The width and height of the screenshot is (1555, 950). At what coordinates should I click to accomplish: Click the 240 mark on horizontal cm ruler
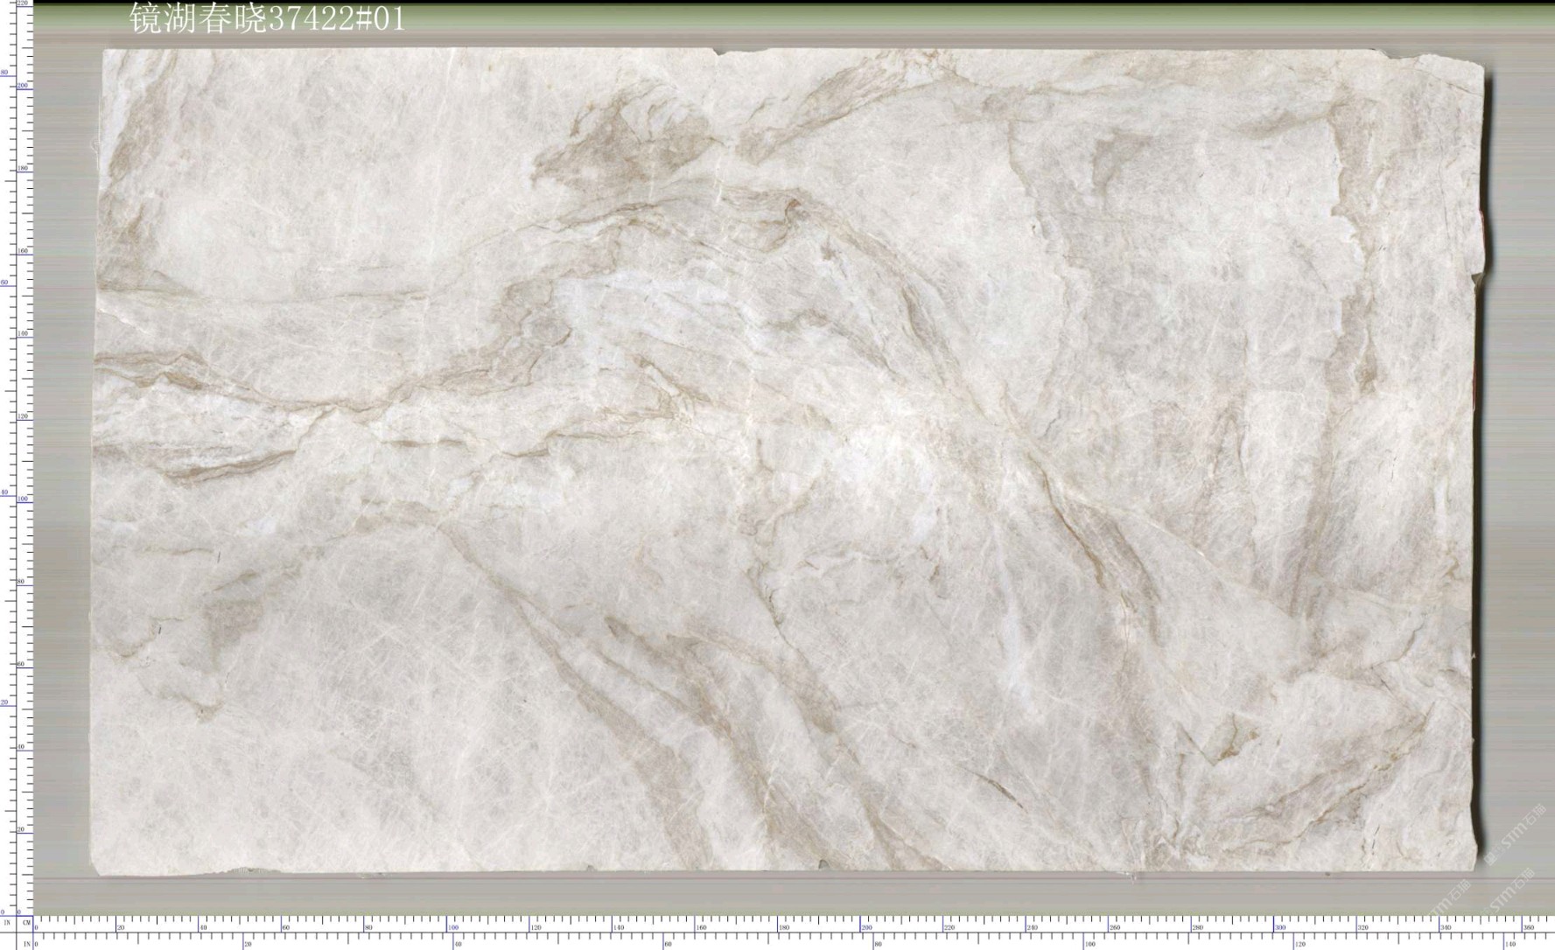click(1032, 927)
